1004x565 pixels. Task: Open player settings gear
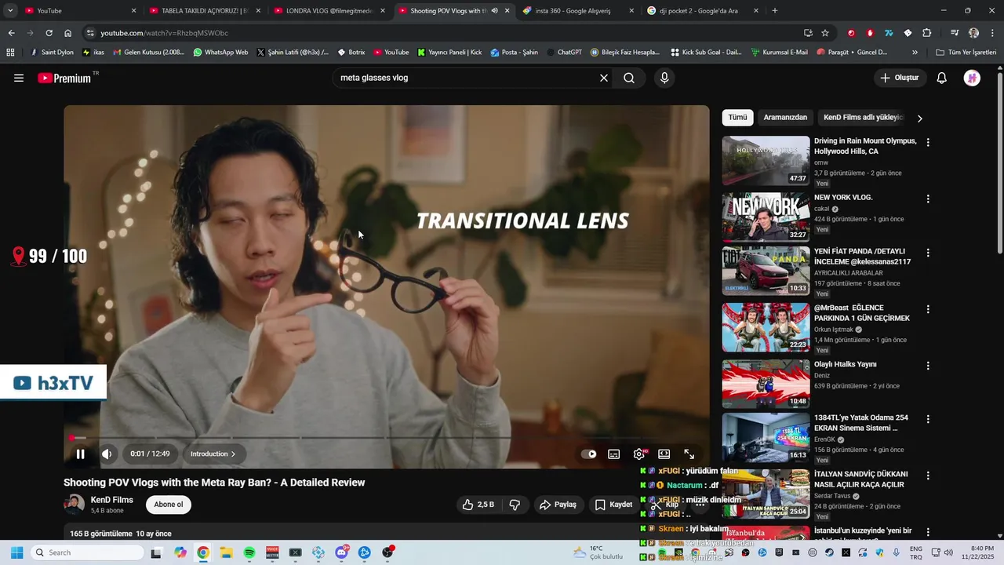pos(639,454)
